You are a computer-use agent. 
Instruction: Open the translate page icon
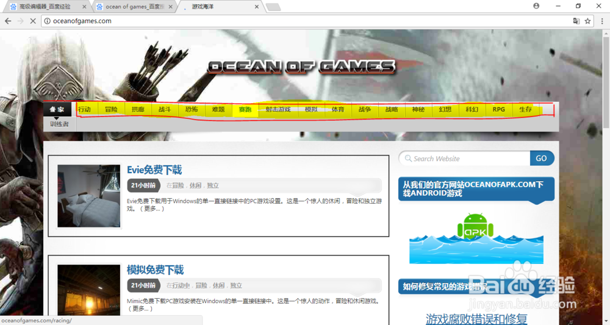click(576, 21)
